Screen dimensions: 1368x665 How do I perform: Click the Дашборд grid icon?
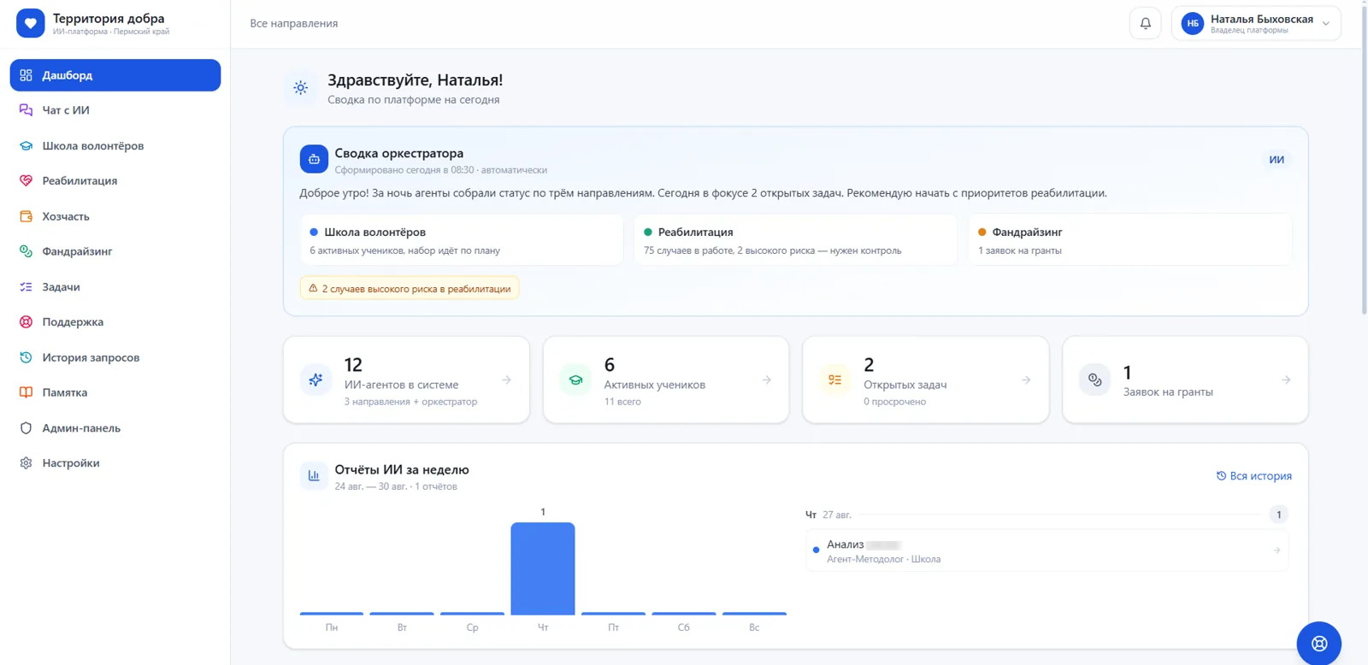coord(26,75)
